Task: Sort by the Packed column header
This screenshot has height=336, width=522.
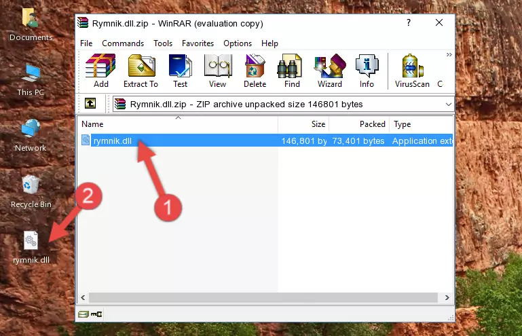Action: 359,124
